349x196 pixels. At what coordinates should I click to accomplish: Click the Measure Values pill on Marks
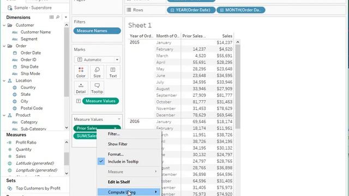[x=100, y=101]
